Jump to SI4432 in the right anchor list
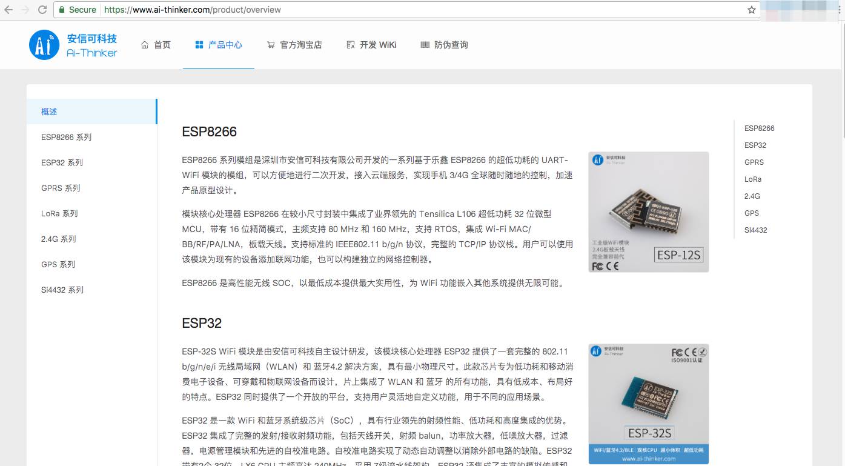The width and height of the screenshot is (845, 466). click(756, 230)
